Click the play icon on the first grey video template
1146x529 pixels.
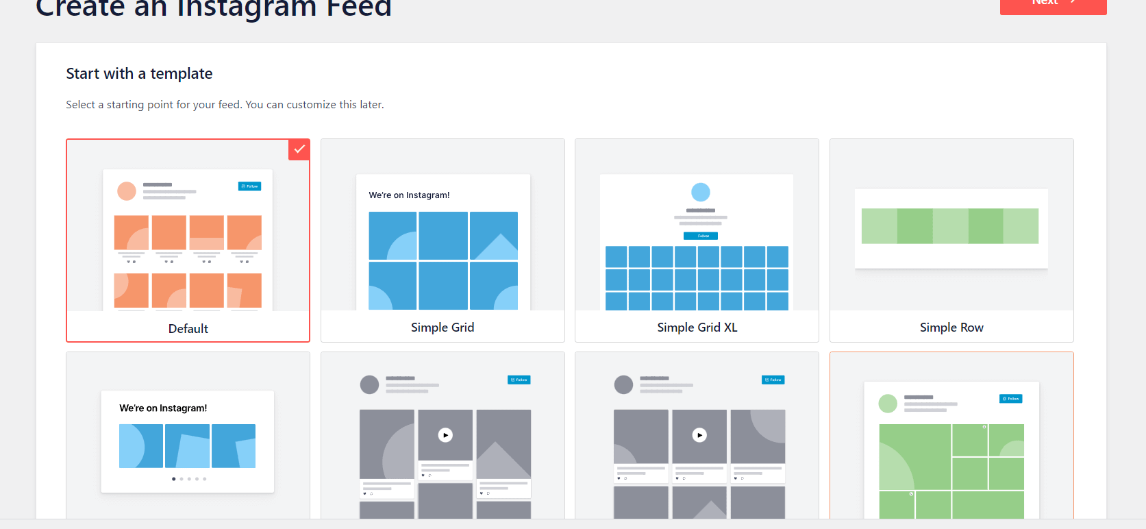click(x=445, y=434)
